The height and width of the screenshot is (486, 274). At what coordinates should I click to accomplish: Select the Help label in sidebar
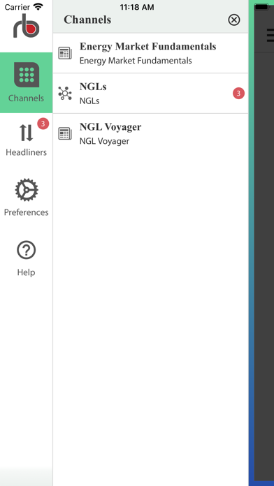click(26, 272)
